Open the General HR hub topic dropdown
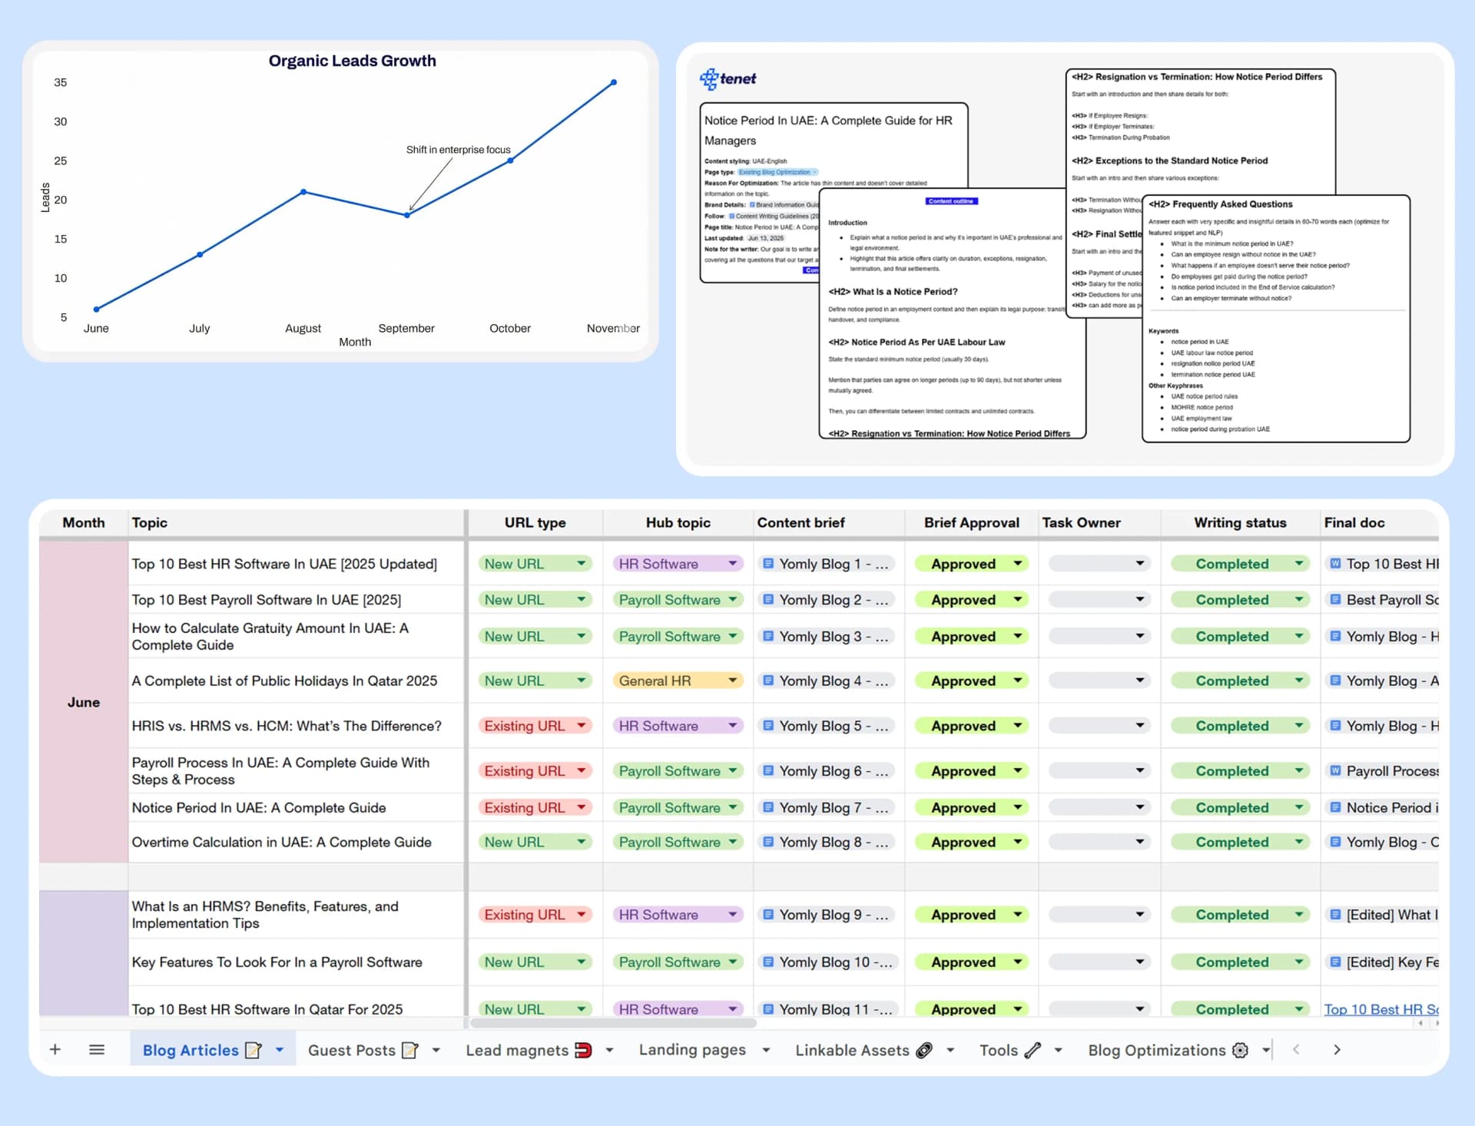 coord(732,681)
